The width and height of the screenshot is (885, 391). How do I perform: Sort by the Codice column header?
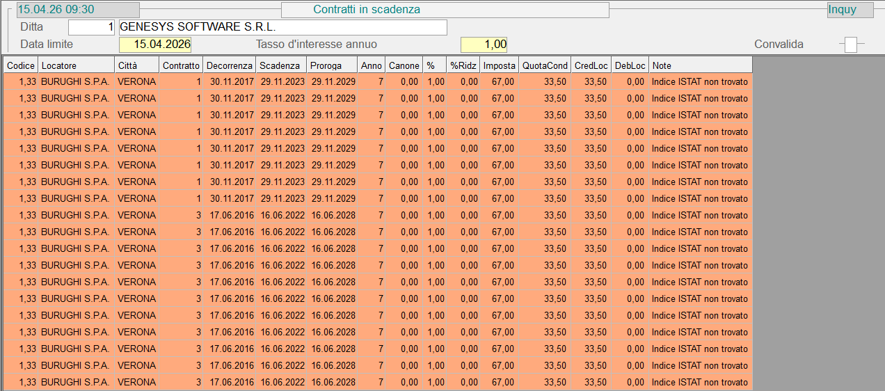pyautogui.click(x=21, y=65)
